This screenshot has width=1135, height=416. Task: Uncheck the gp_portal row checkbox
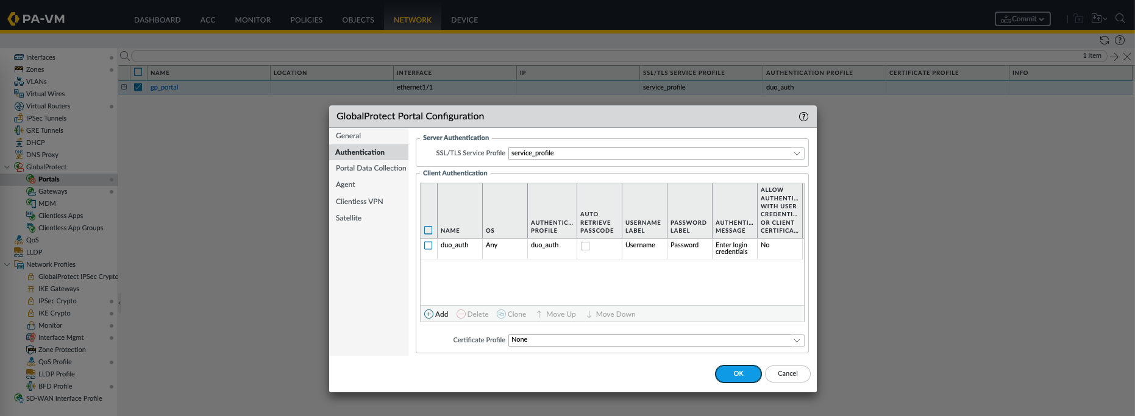click(x=138, y=87)
